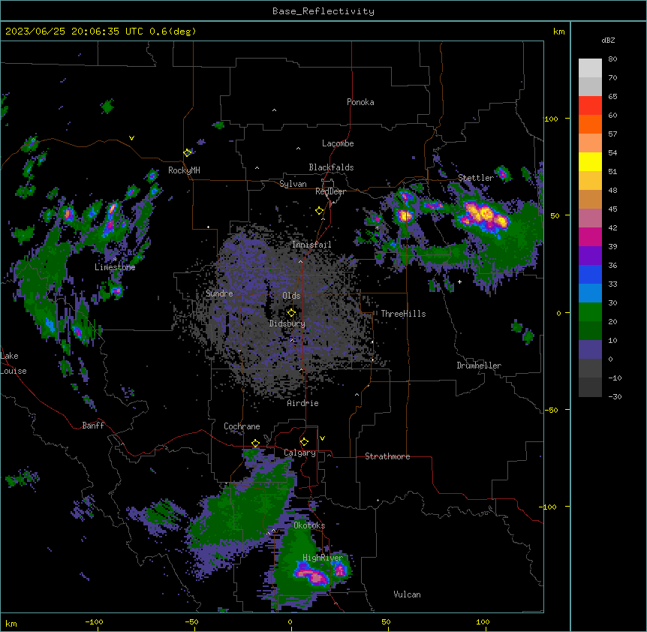Click the Airdrie city label
Screen dimensions: 647x632
coord(302,403)
